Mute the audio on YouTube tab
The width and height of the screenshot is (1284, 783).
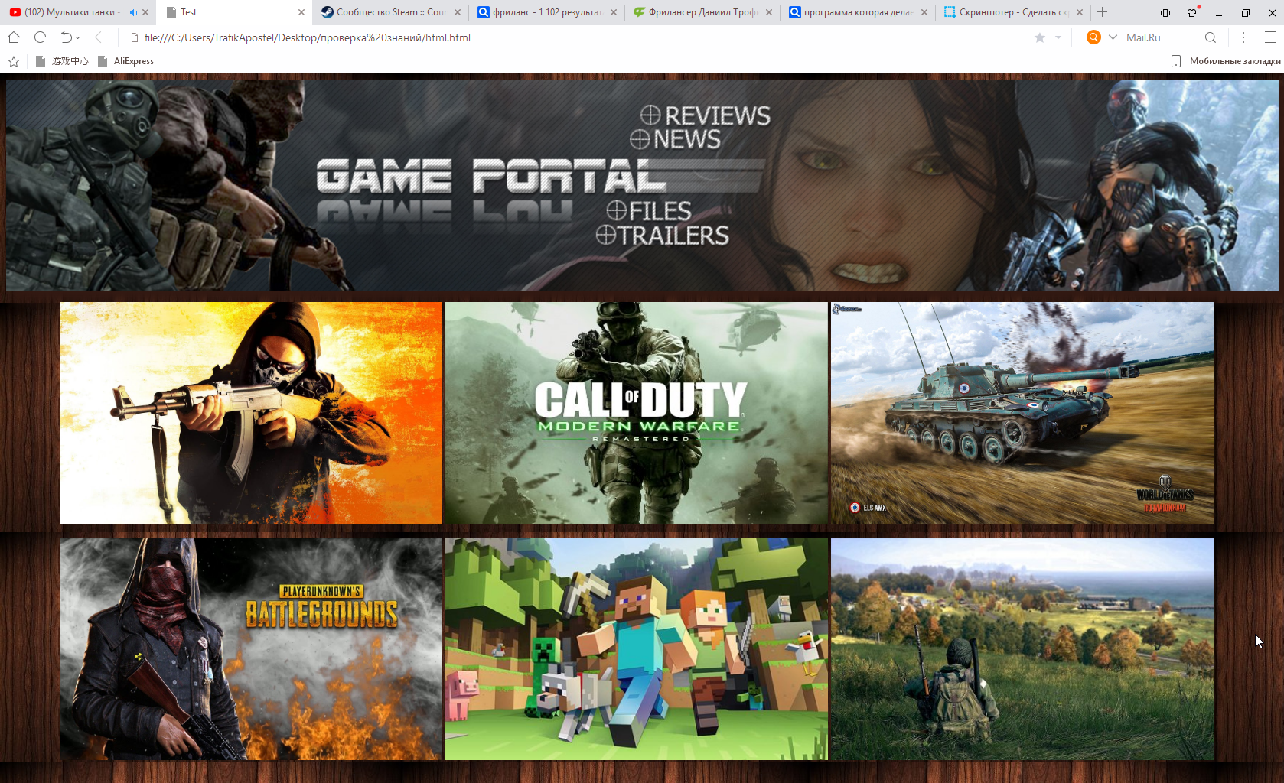click(x=133, y=12)
